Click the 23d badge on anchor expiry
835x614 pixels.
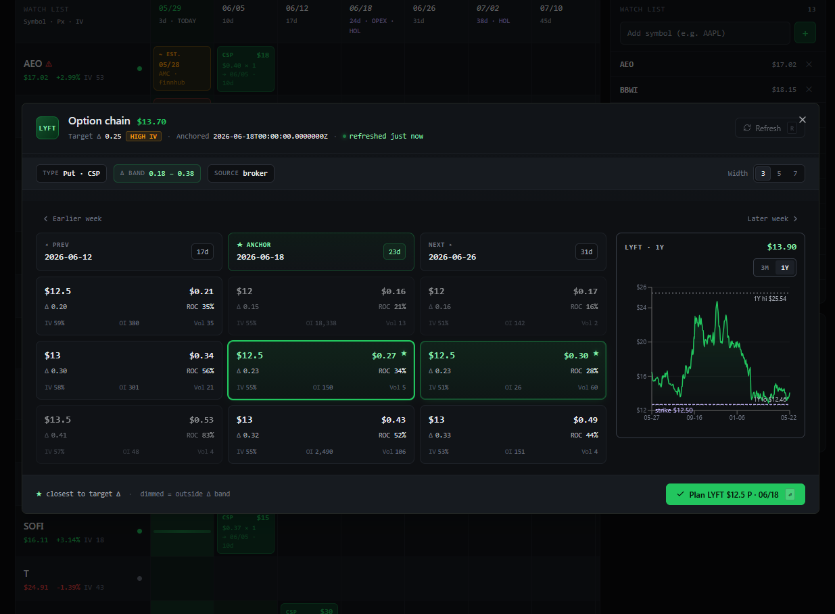point(394,252)
